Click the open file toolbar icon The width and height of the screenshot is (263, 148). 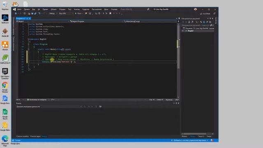coord(29,14)
